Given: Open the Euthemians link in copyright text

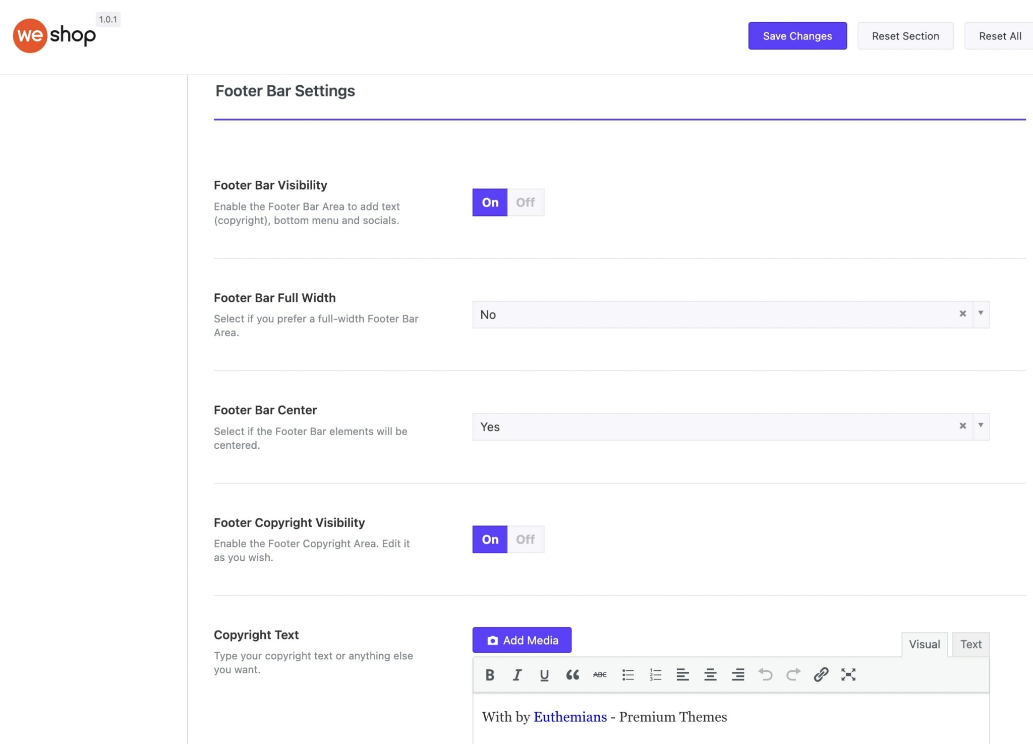Looking at the screenshot, I should click(570, 717).
